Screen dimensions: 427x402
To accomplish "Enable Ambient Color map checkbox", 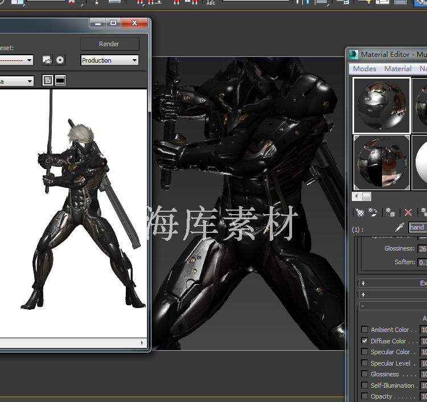I will pyautogui.click(x=364, y=329).
